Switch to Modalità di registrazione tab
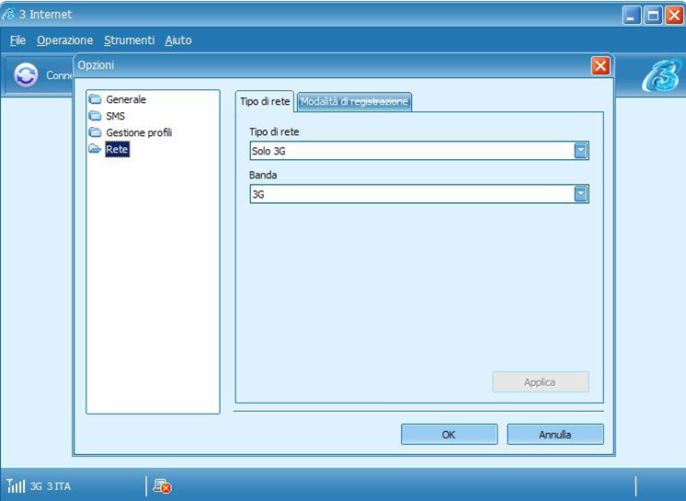Viewport: 686px width, 501px height. (354, 102)
